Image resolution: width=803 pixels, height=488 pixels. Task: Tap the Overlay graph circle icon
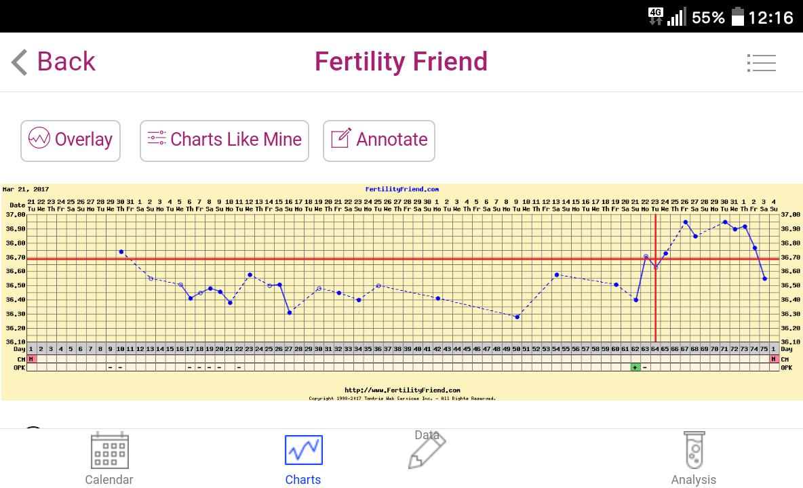[39, 138]
